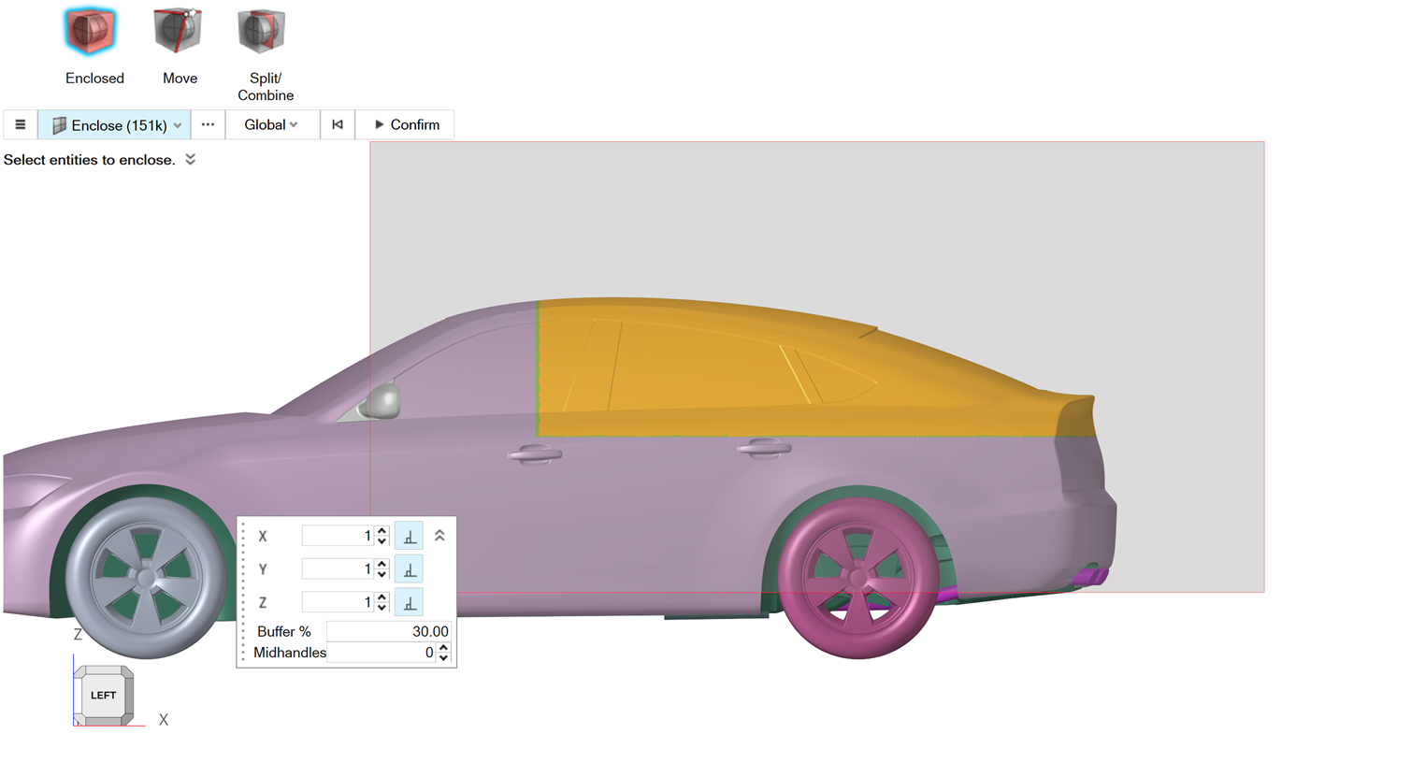Click the reset selection arrow button
The image size is (1426, 777).
pos(338,124)
